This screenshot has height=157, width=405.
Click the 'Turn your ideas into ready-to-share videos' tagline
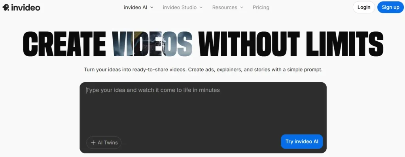(203, 70)
